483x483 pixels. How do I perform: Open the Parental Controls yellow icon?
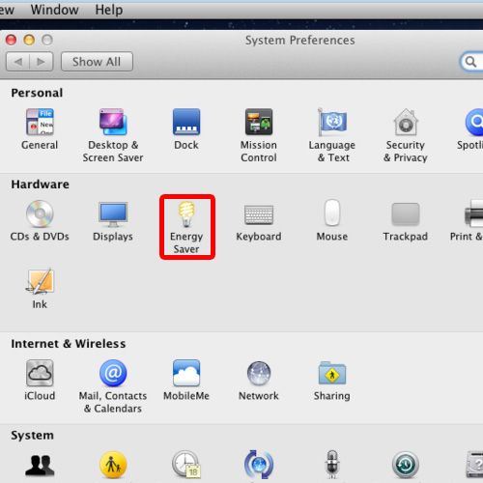(113, 465)
